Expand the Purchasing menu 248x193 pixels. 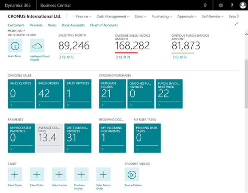(162, 16)
